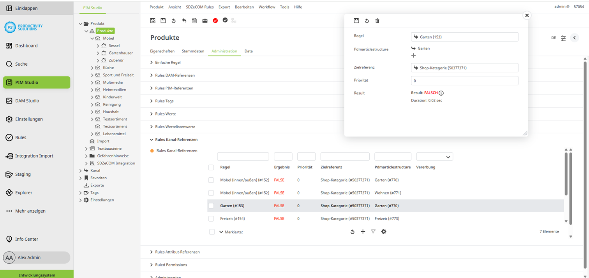Viewport: 589px width, 278px height.
Task: Open the Vererbung filter dropdown
Action: click(434, 157)
